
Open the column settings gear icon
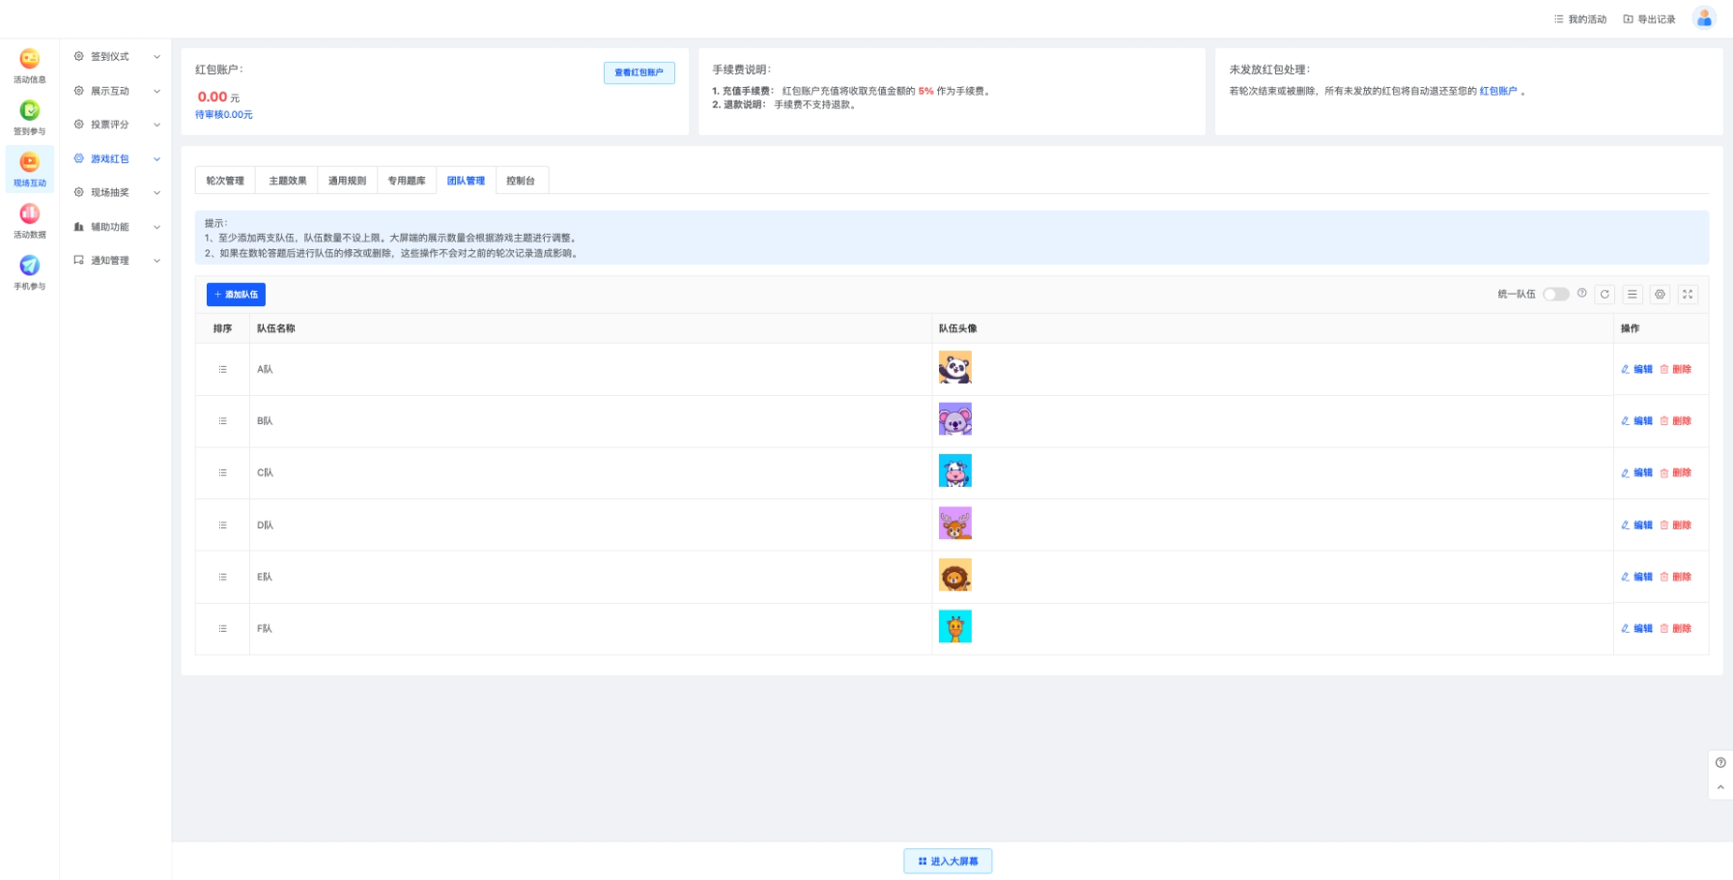[1660, 295]
